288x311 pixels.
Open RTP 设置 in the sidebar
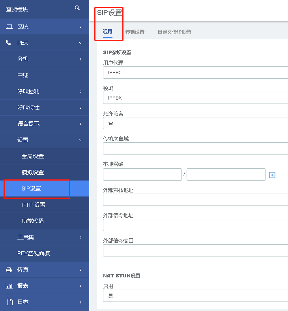pyautogui.click(x=45, y=205)
